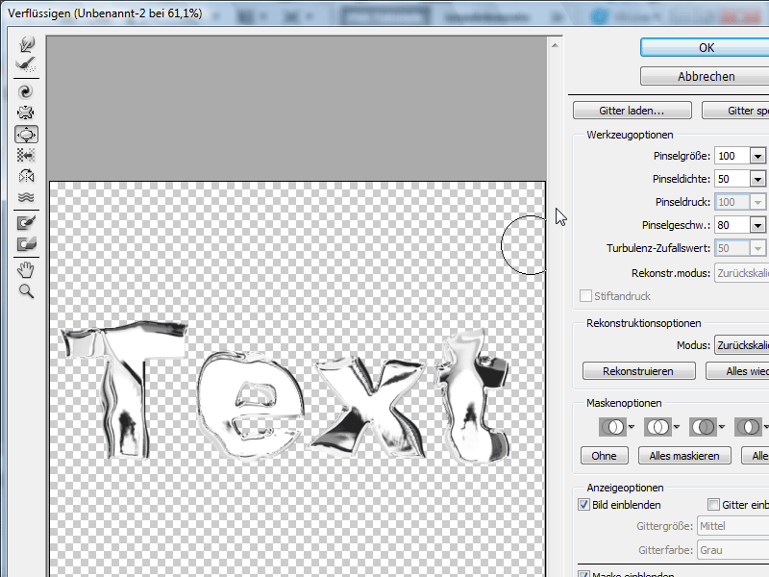The image size is (769, 577).
Task: Click the distorted letter T in the preview
Action: click(126, 390)
